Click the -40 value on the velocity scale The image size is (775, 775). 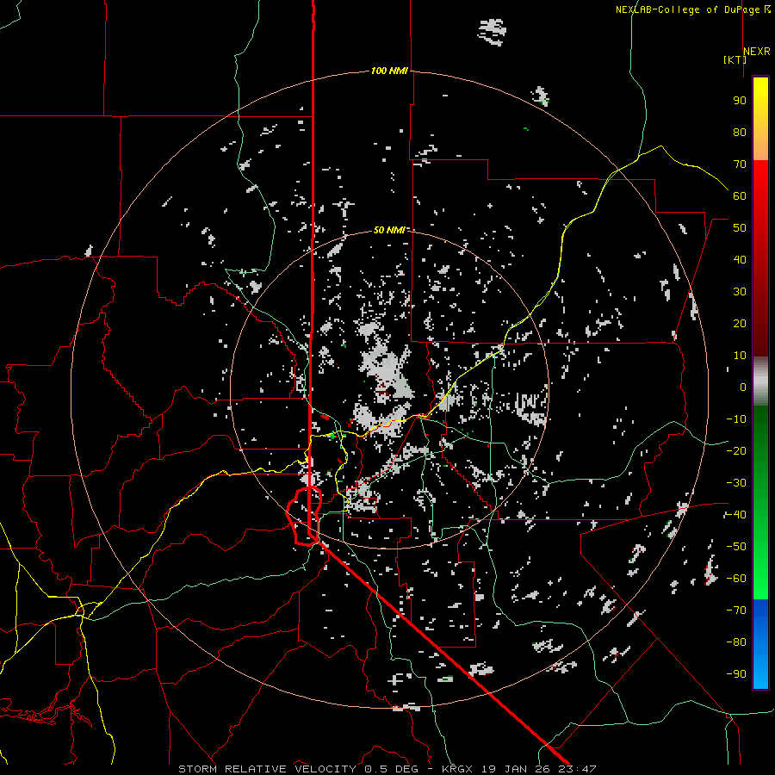[736, 515]
